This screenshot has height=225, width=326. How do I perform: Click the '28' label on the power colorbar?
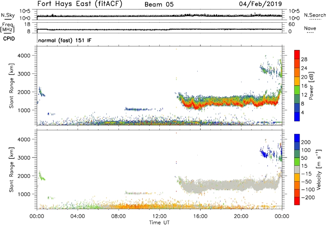[x=304, y=59]
